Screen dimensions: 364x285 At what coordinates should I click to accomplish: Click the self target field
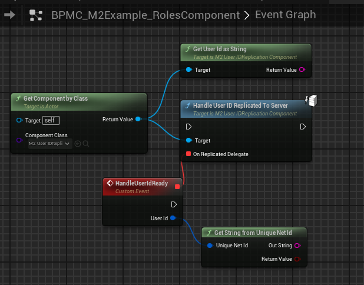tap(51, 120)
